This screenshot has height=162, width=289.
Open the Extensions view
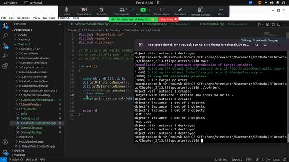coord(5,66)
